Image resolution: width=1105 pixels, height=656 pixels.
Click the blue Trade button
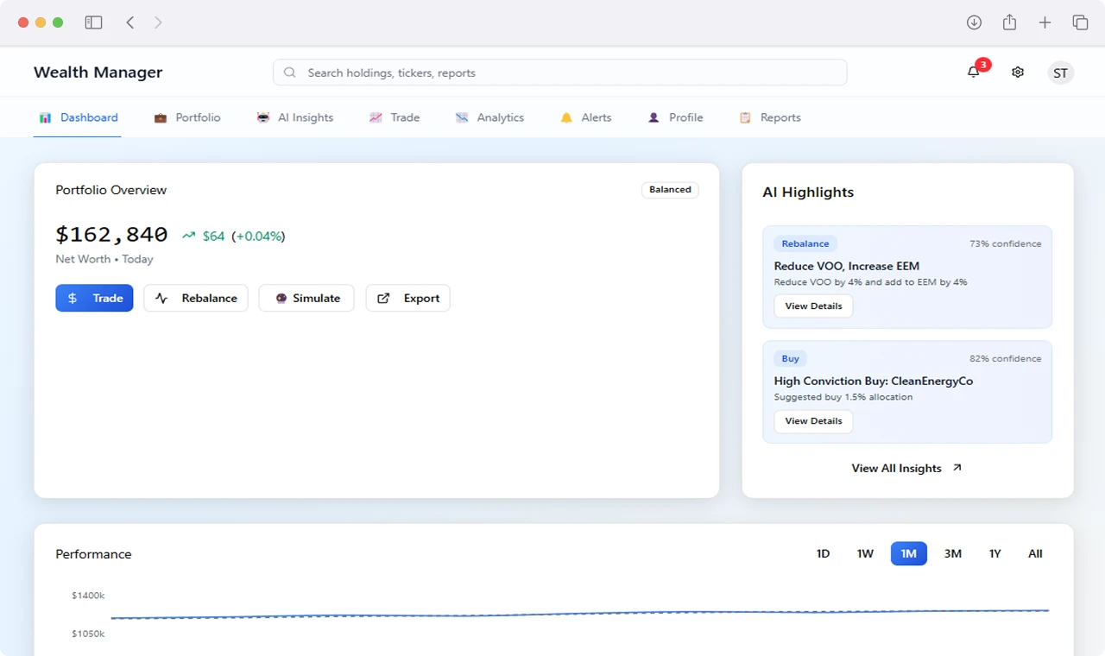94,298
